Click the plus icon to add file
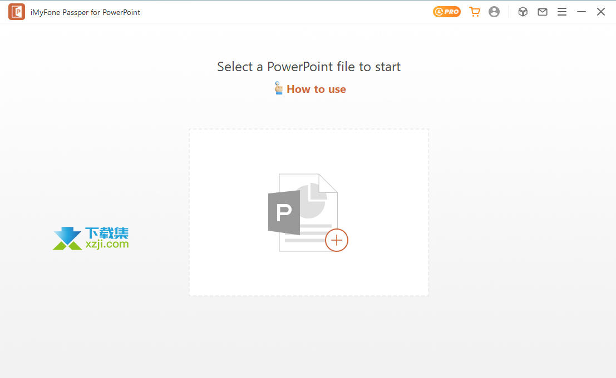616x378 pixels. click(x=337, y=240)
